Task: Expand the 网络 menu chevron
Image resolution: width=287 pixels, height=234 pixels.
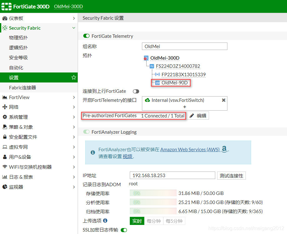Action: coord(74,107)
